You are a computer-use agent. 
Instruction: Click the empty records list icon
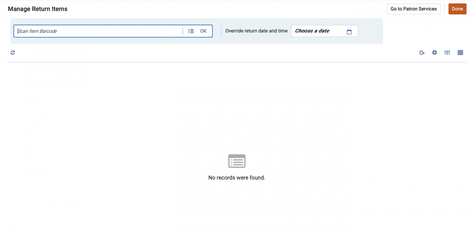236,161
